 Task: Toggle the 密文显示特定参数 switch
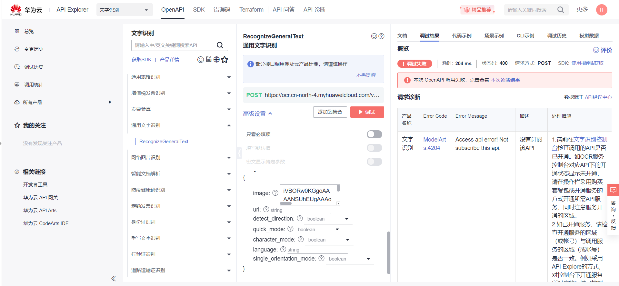tap(374, 162)
